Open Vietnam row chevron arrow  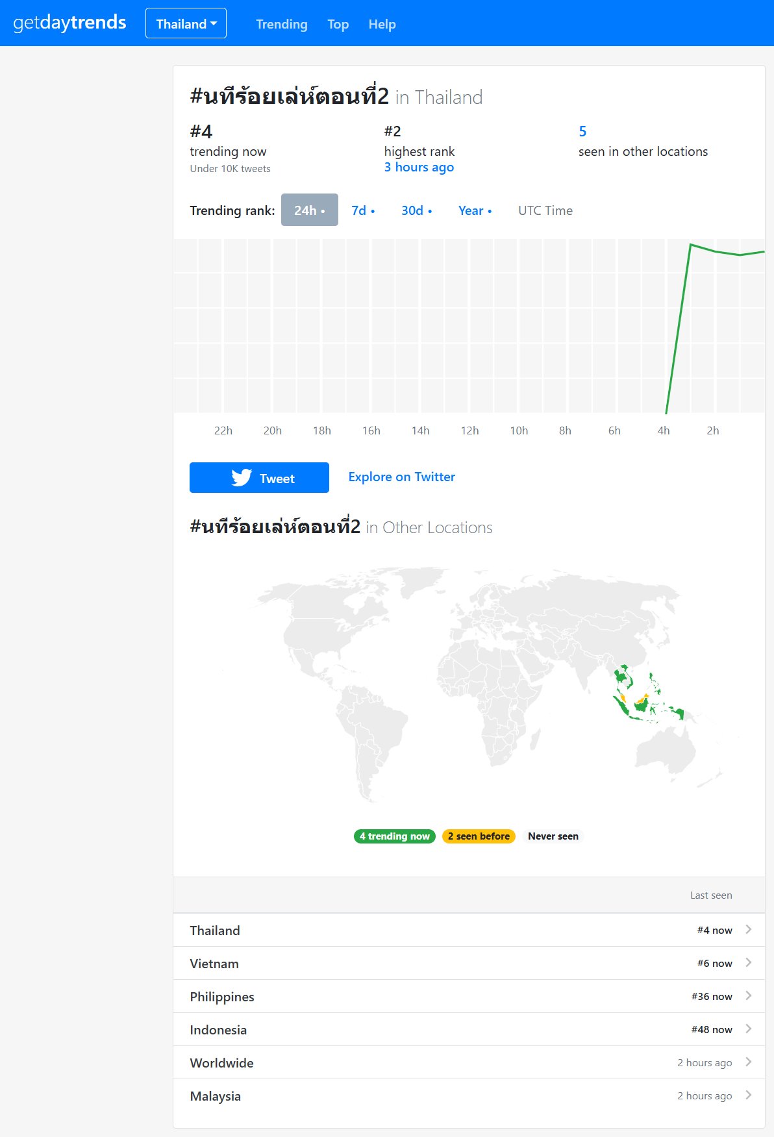pos(749,963)
